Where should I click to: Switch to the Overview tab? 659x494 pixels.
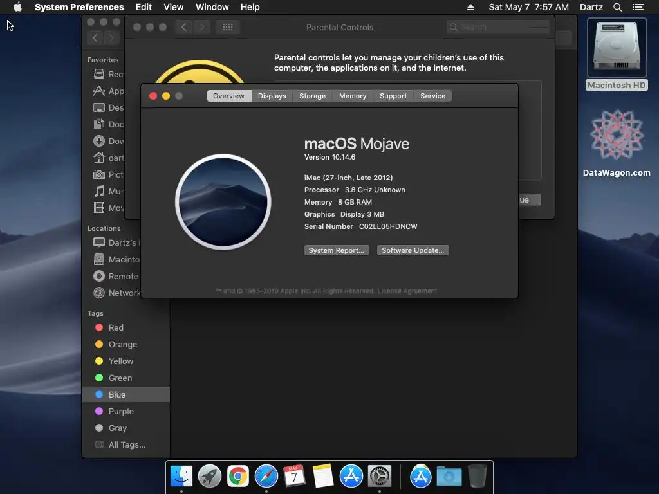(x=228, y=96)
